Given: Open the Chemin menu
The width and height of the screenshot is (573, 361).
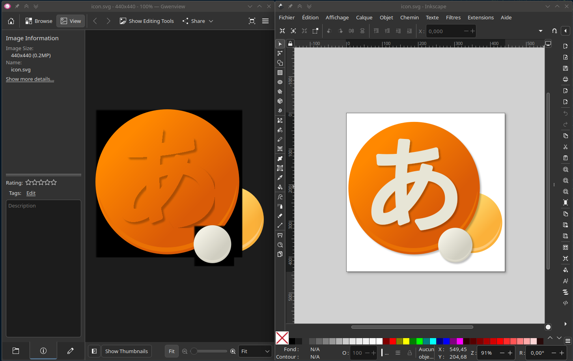Looking at the screenshot, I should pos(409,17).
